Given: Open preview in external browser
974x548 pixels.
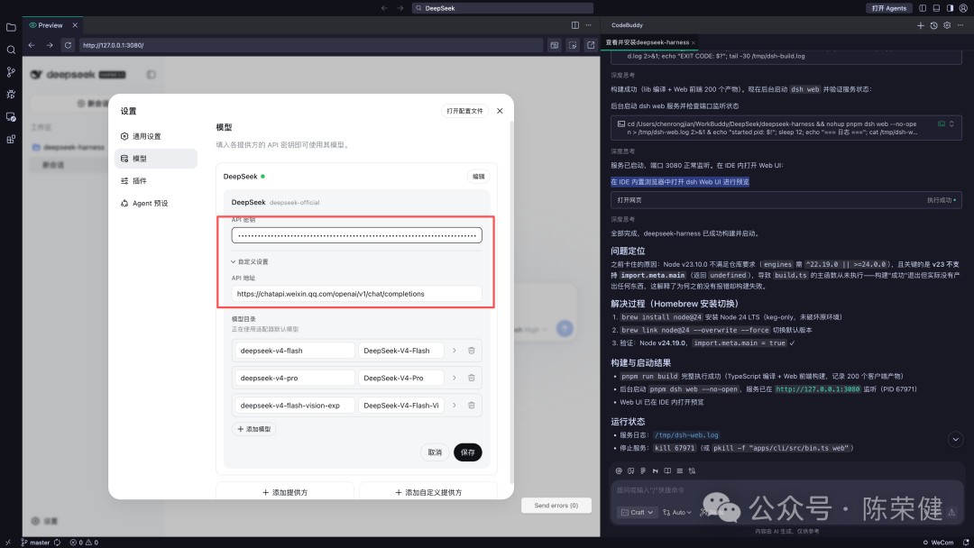Looking at the screenshot, I should [591, 45].
